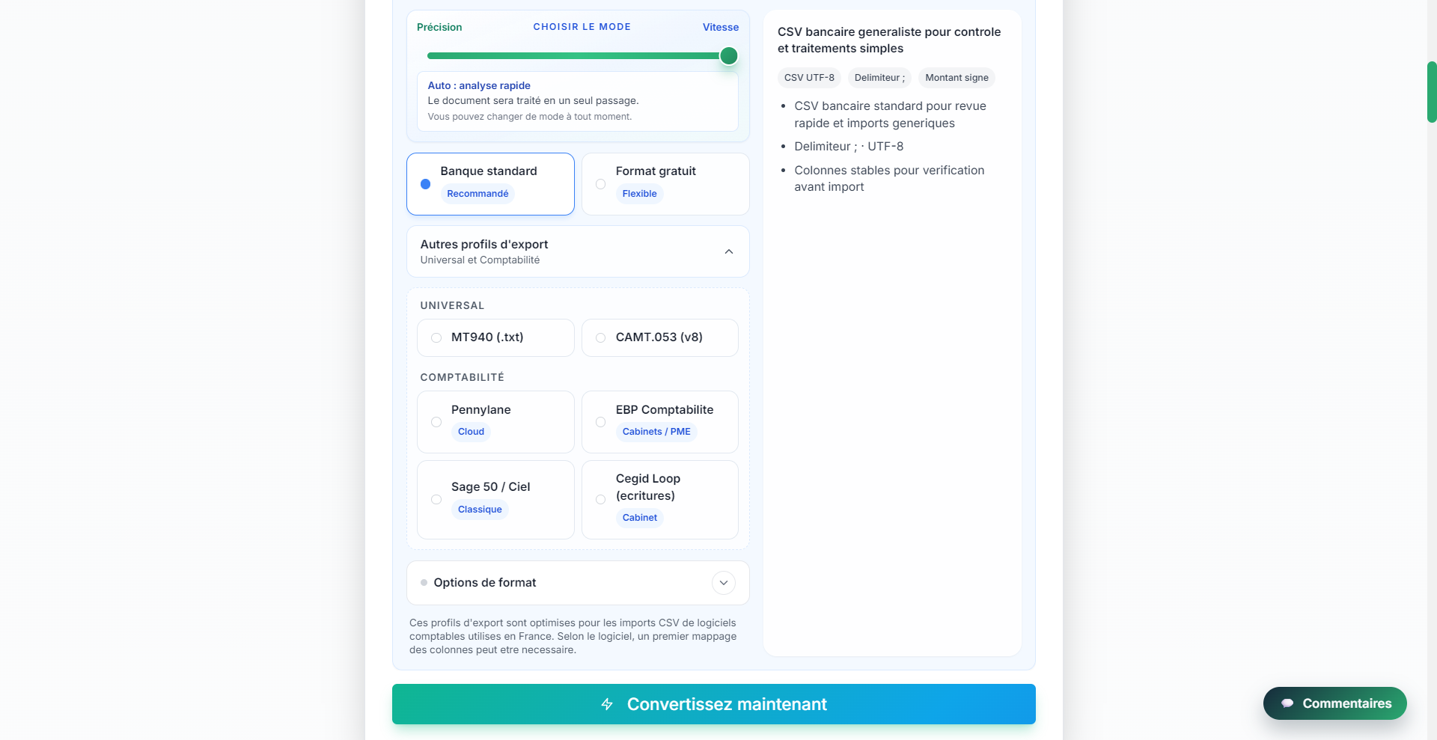Click the green page scrollbar thumb
Image resolution: width=1437 pixels, height=740 pixels.
1432,92
